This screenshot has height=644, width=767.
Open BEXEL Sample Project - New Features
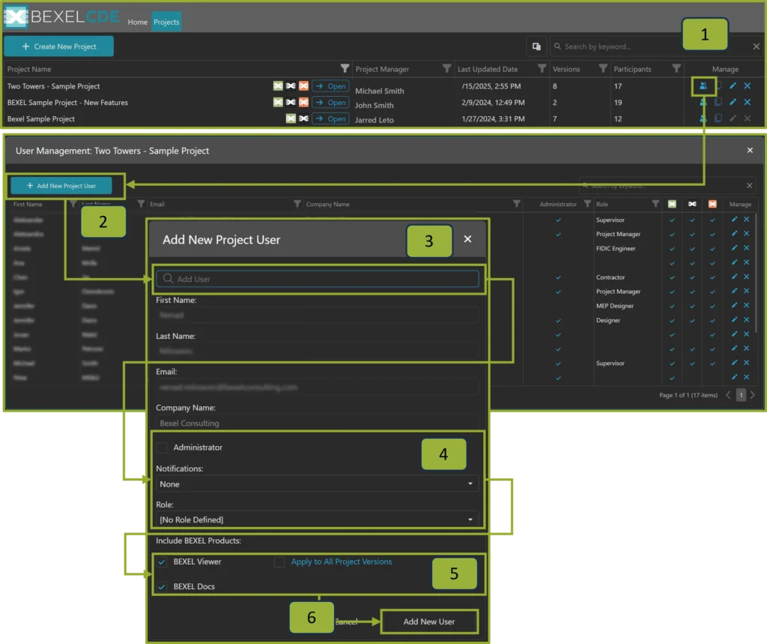tap(330, 103)
